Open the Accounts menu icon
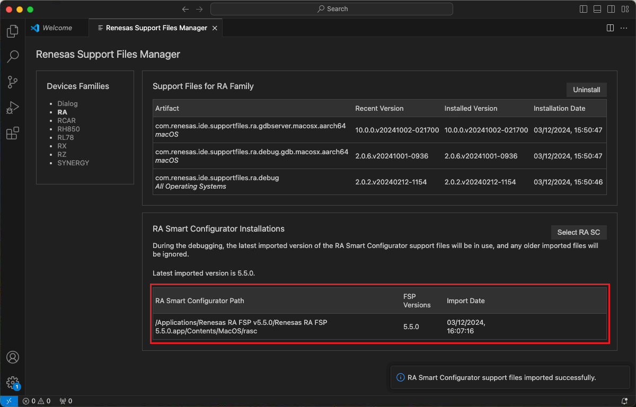Screen dimensions: 636x407 [13, 357]
